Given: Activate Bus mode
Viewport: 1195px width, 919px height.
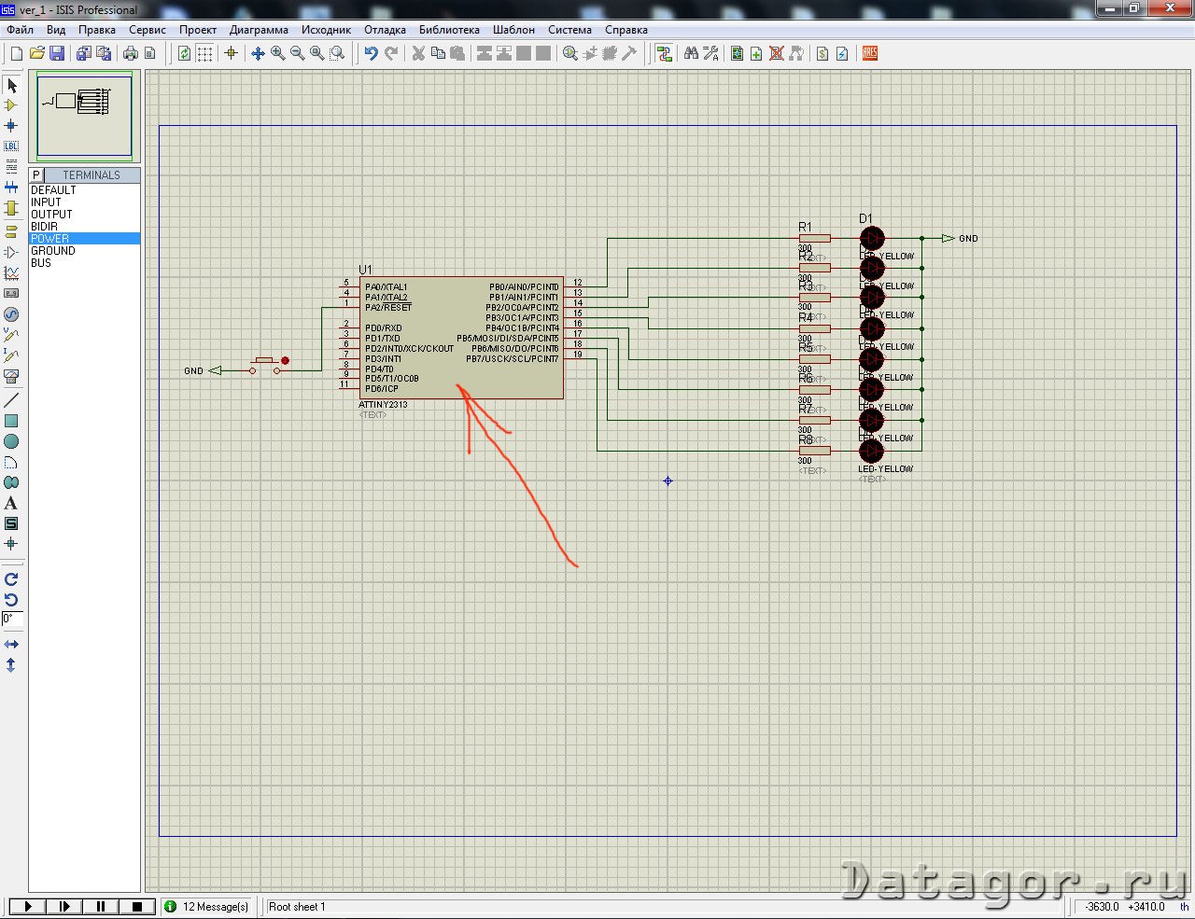Looking at the screenshot, I should tap(11, 188).
